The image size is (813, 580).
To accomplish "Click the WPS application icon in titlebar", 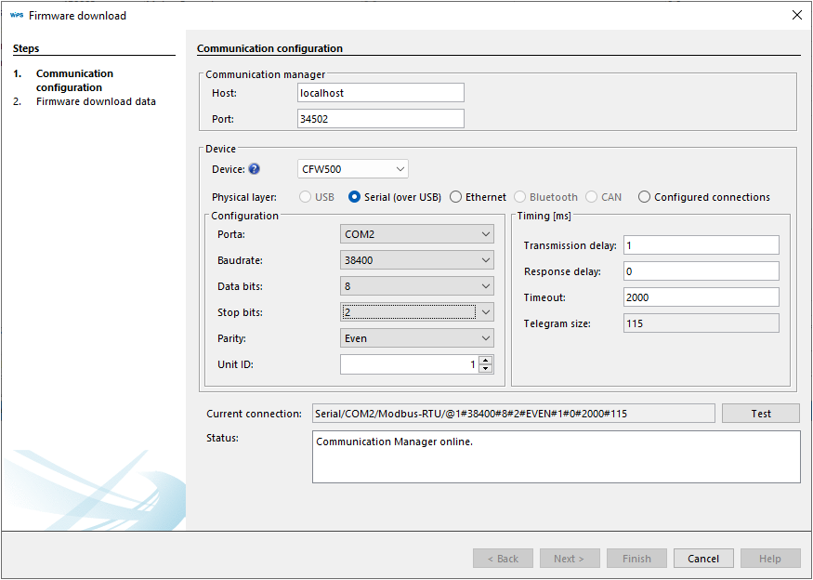I will point(16,15).
